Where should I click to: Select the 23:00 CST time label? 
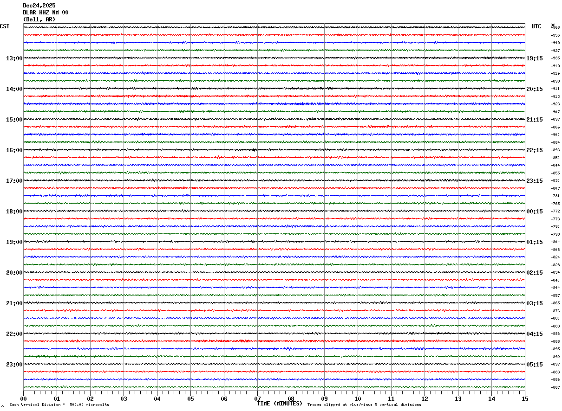[14, 365]
